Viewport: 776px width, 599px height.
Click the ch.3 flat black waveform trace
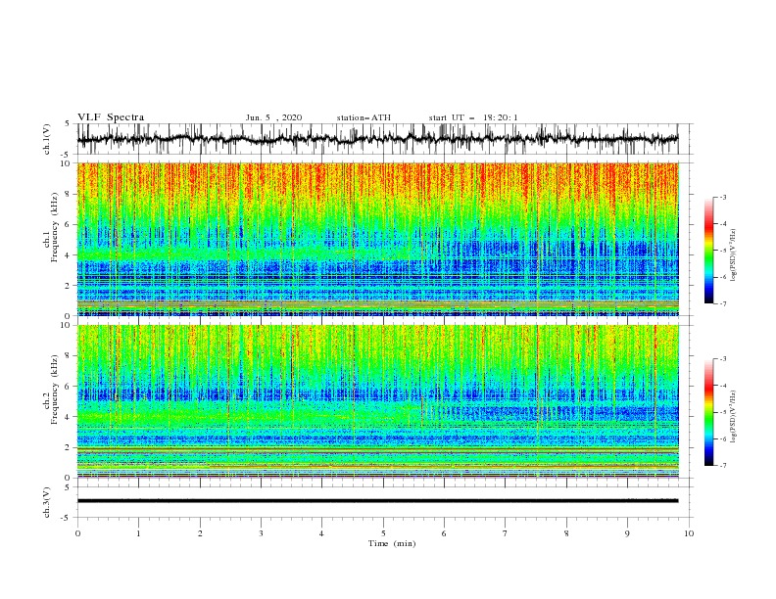click(x=378, y=501)
